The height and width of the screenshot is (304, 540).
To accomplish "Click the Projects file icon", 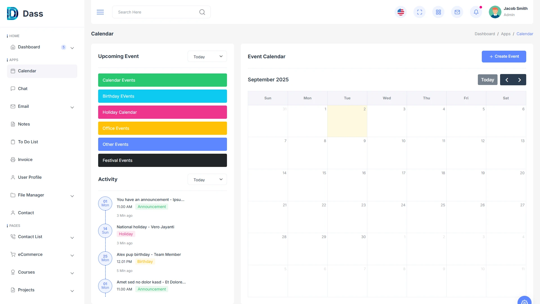I will tap(13, 290).
